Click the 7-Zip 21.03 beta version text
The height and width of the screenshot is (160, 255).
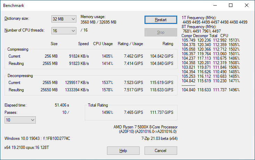click(159, 138)
